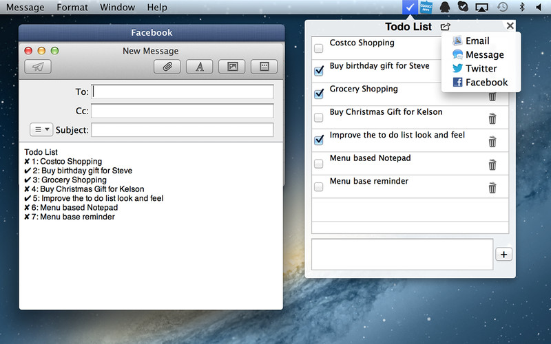Check Buy Christmas Gift for Kelson

click(x=318, y=117)
